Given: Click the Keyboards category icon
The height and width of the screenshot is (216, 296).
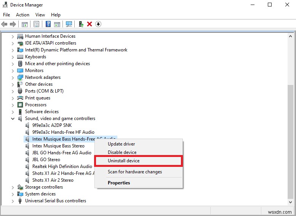Looking at the screenshot, I should [x=20, y=57].
